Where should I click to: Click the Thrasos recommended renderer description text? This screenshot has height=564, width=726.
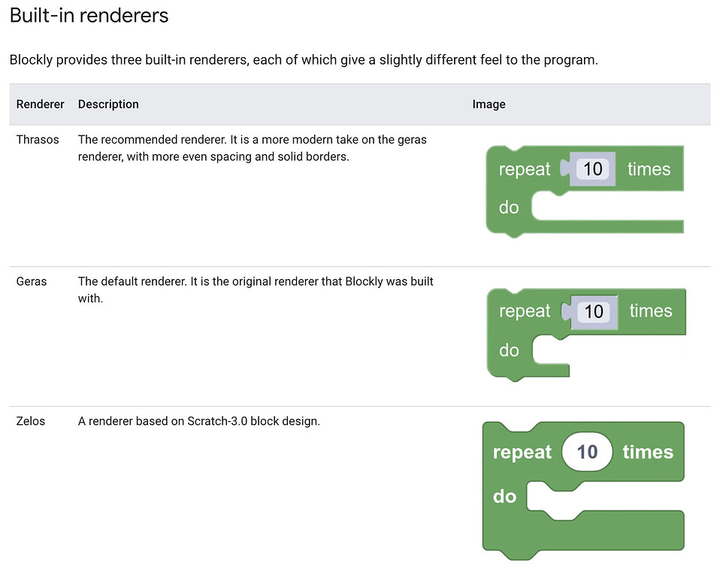pos(253,148)
